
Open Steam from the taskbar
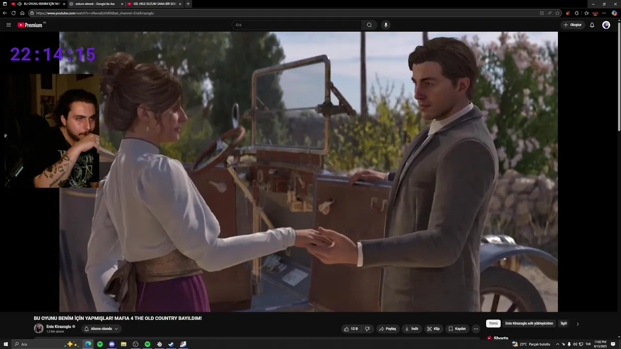point(171,344)
